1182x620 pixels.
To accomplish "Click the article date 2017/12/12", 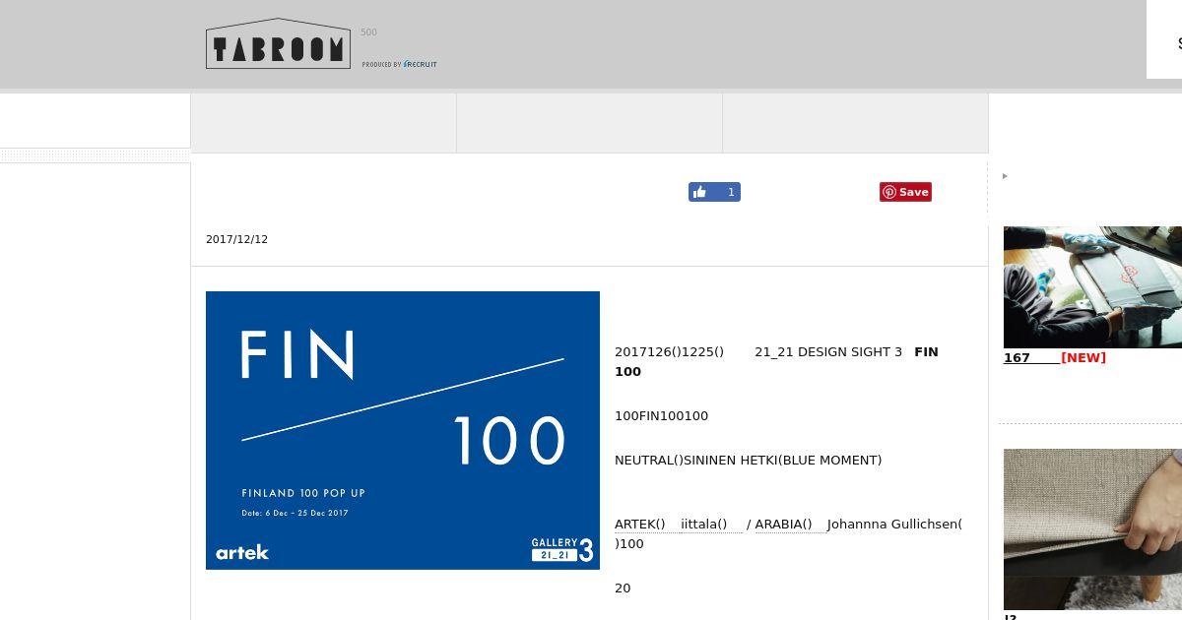I will click(x=236, y=239).
